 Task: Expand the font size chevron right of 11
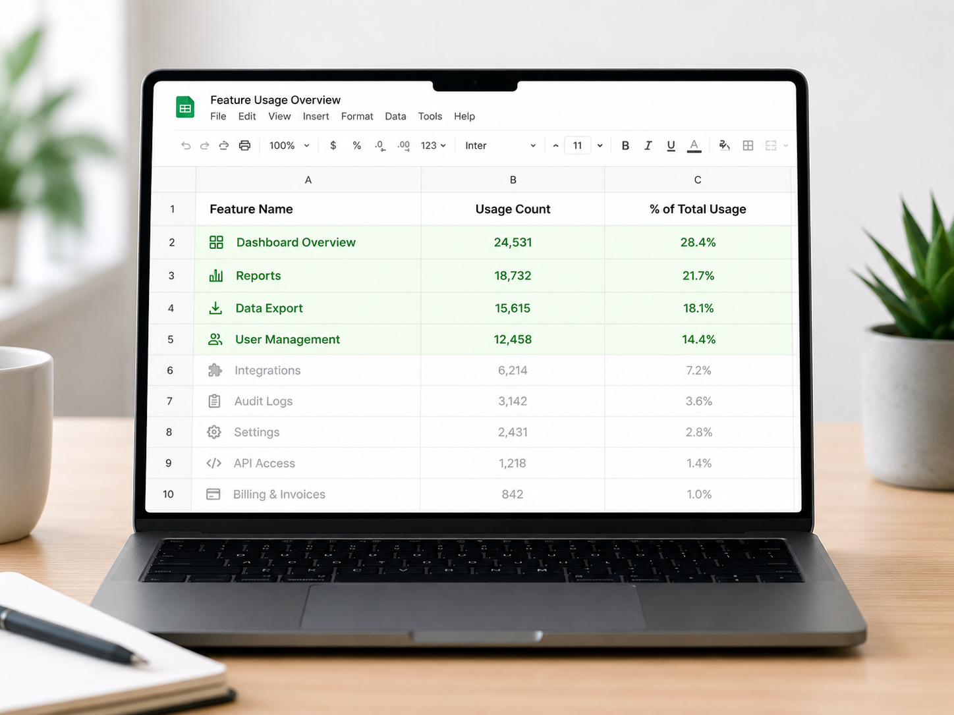point(600,146)
